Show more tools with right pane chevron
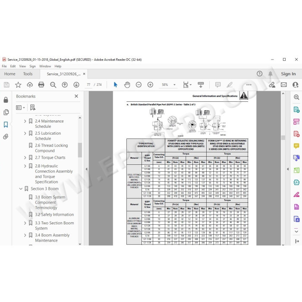The height and width of the screenshot is (302, 302). point(296,231)
